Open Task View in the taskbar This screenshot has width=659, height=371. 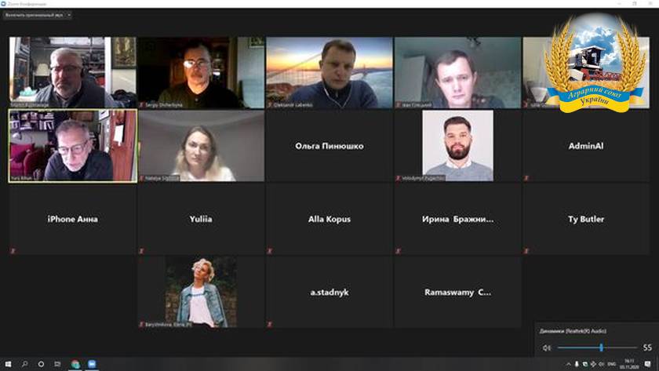[57, 364]
